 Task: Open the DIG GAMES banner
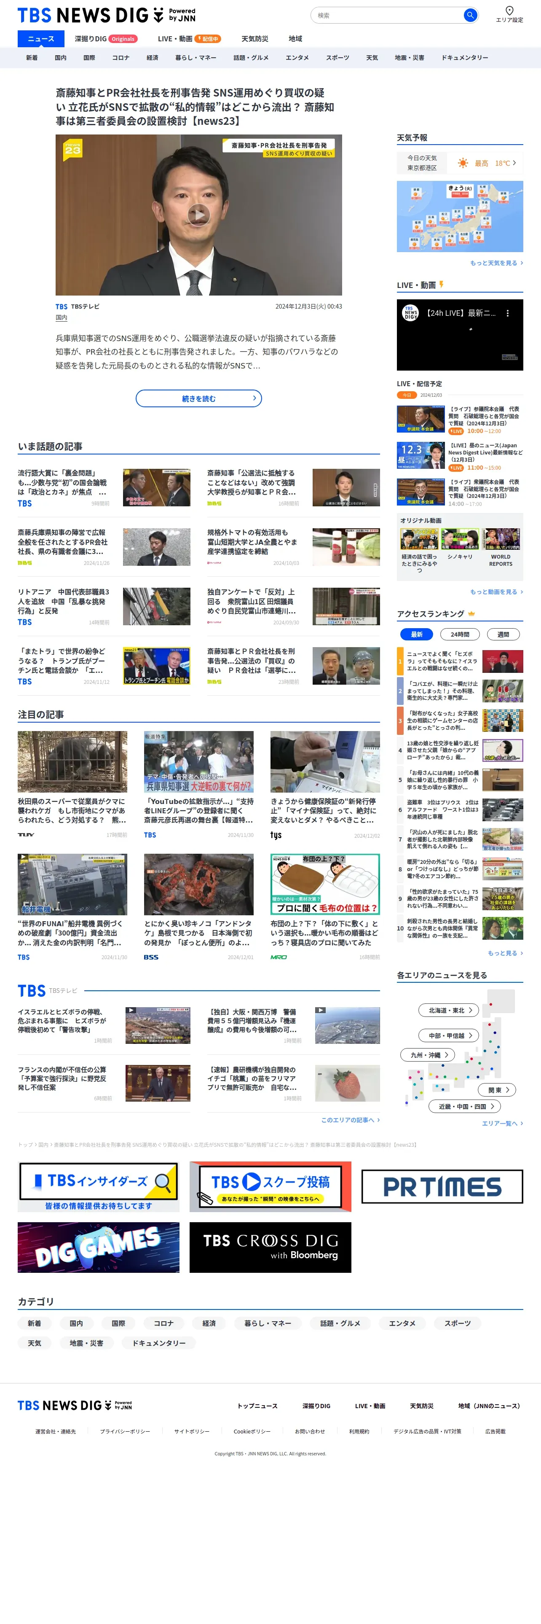[x=98, y=1248]
